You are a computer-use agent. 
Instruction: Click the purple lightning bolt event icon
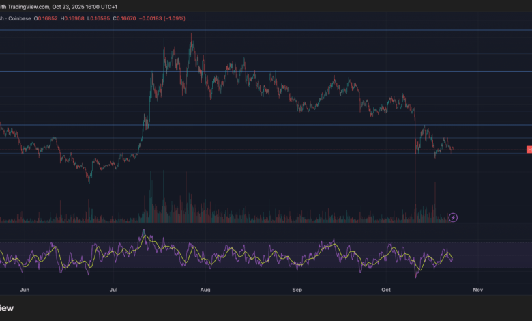(x=453, y=217)
